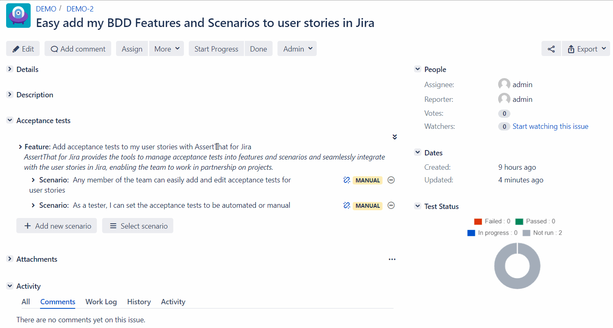The image size is (613, 328).
Task: Expand the 'Any member of the team' scenario
Action: pyautogui.click(x=34, y=180)
